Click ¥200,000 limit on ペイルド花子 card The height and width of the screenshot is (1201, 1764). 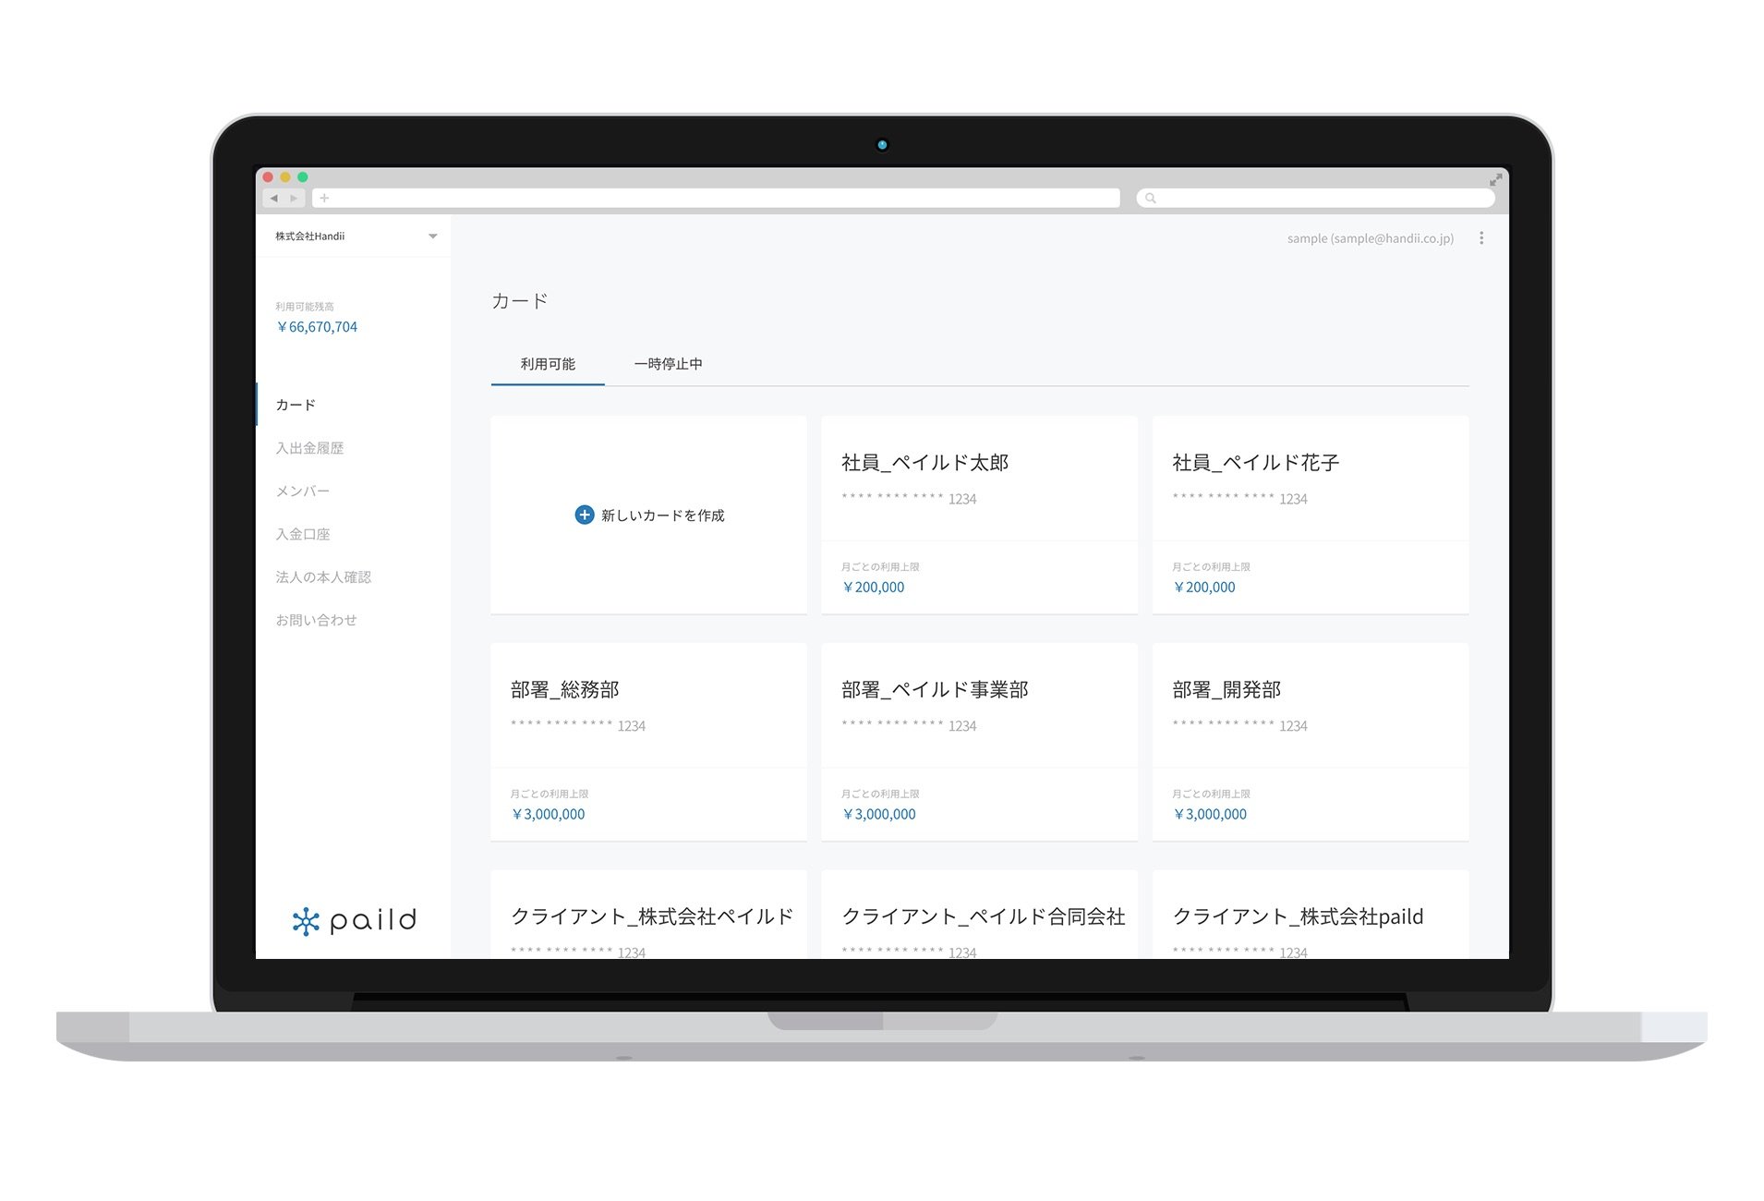coord(1203,588)
